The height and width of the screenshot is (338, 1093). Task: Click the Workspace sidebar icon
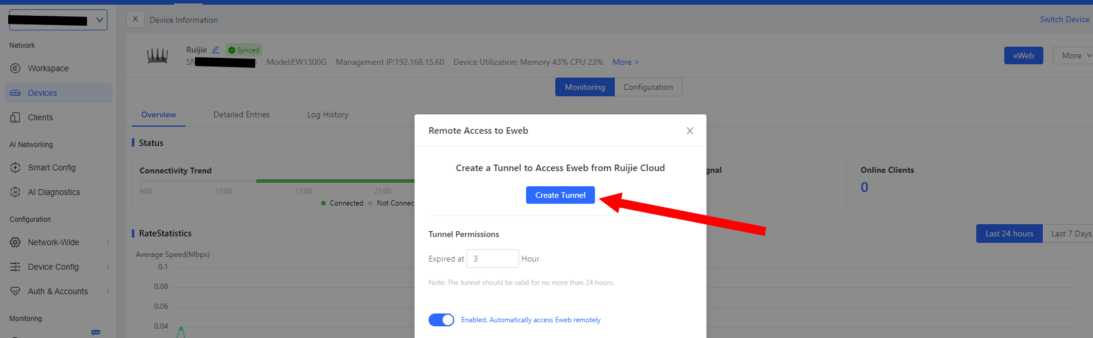pyautogui.click(x=15, y=68)
